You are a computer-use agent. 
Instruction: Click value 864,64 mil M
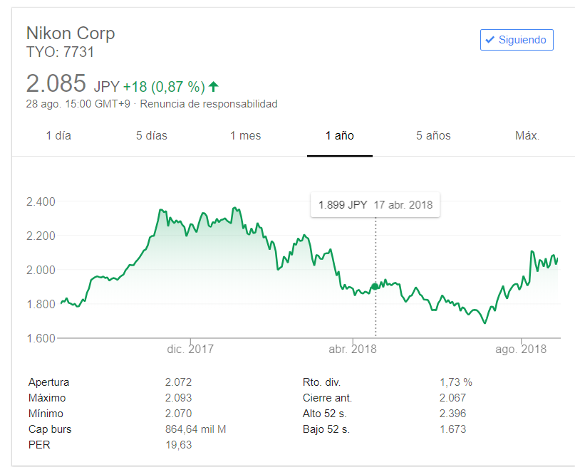tap(195, 429)
